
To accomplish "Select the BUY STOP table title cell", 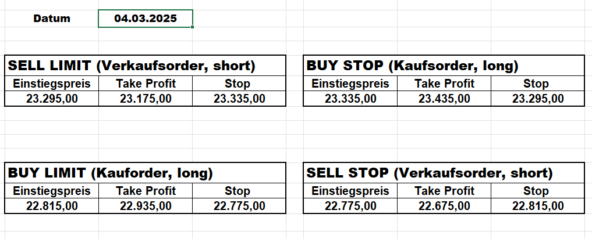I will pos(413,66).
